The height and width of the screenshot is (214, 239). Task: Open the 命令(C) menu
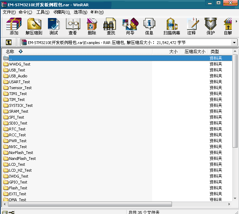[25, 12]
